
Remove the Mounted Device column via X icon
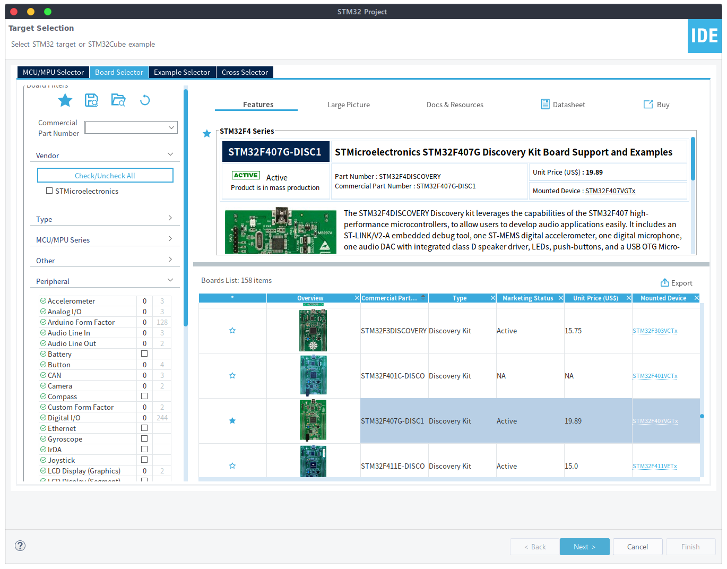point(697,298)
